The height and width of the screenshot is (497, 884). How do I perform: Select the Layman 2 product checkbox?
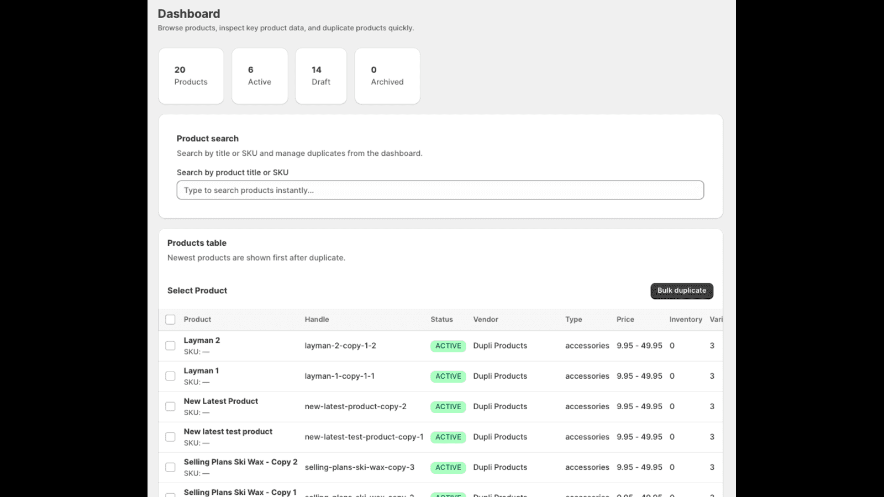(x=170, y=346)
